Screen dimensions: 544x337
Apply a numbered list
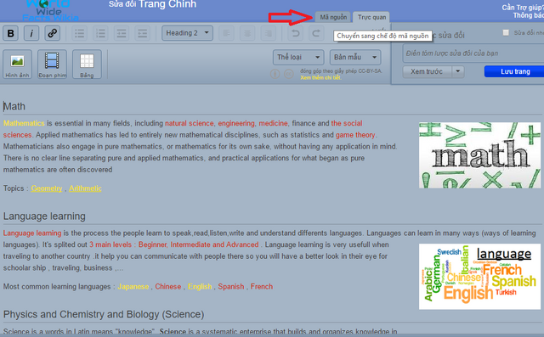pyautogui.click(x=100, y=33)
